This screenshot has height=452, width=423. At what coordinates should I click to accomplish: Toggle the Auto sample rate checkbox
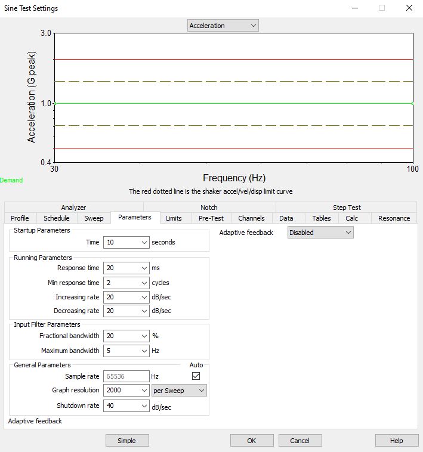click(196, 376)
